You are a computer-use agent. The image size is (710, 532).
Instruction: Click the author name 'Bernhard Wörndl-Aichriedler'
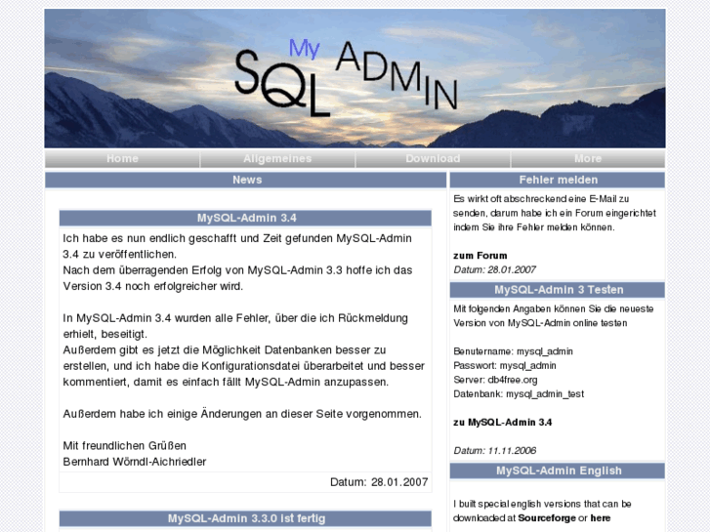pos(135,462)
